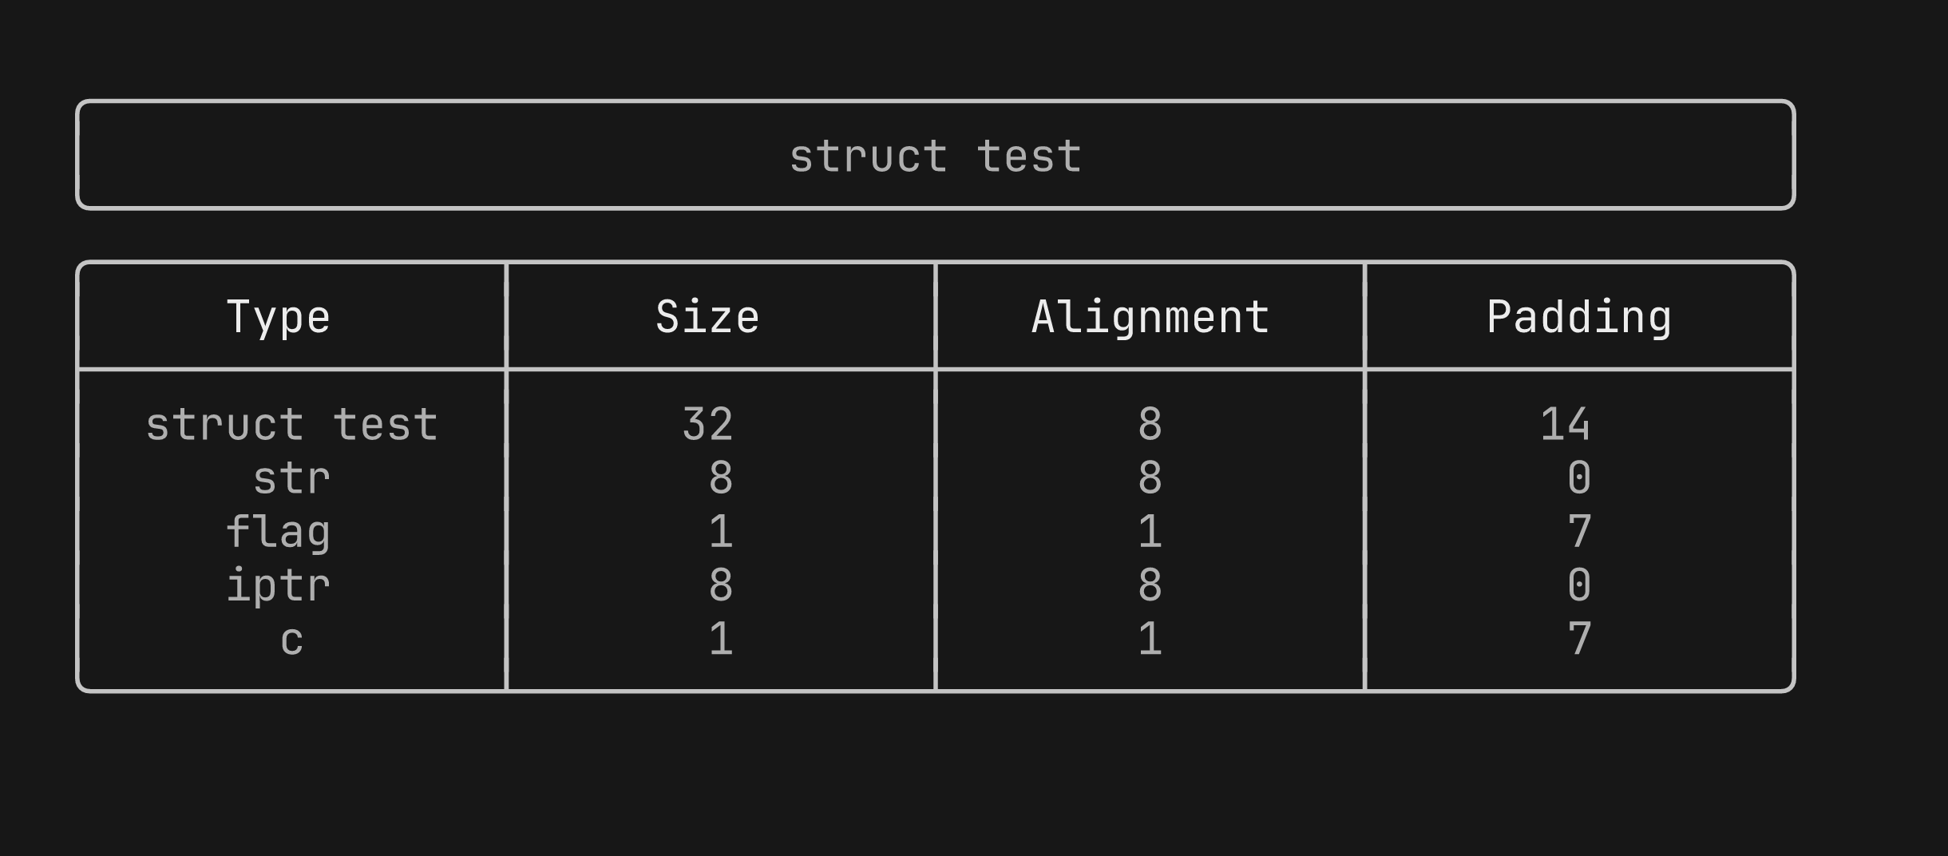Image resolution: width=1948 pixels, height=856 pixels.
Task: Select the 'c' field name
Action: pos(291,640)
